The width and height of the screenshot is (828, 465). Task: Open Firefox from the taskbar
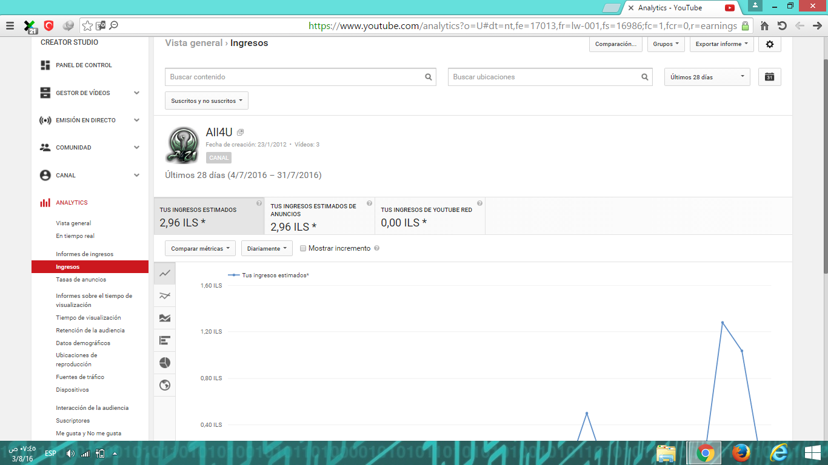point(741,453)
